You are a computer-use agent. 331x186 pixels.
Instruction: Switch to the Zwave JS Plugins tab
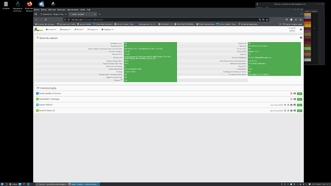pyautogui.click(x=53, y=14)
